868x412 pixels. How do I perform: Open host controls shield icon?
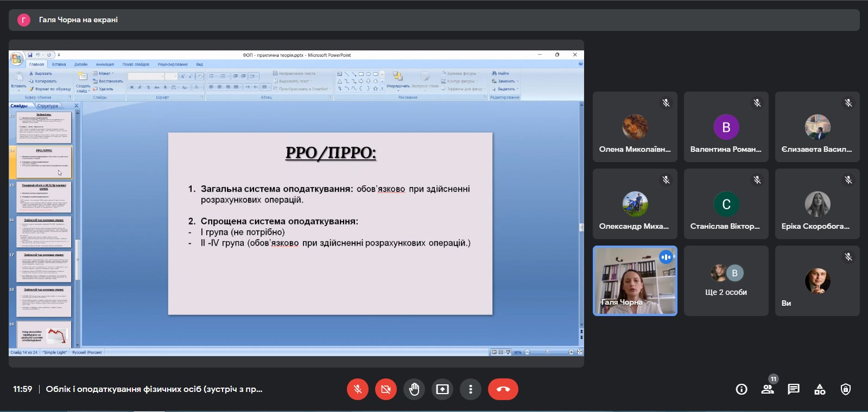pyautogui.click(x=846, y=389)
